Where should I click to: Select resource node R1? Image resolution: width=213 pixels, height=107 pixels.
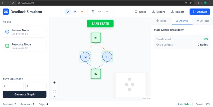click(x=96, y=38)
